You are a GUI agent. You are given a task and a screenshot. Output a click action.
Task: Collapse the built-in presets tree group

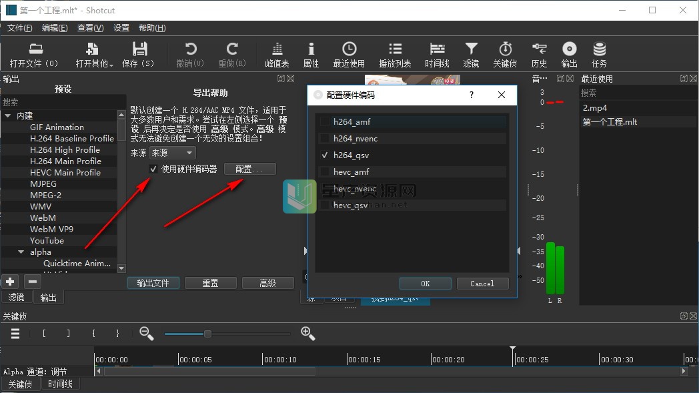[x=8, y=115]
